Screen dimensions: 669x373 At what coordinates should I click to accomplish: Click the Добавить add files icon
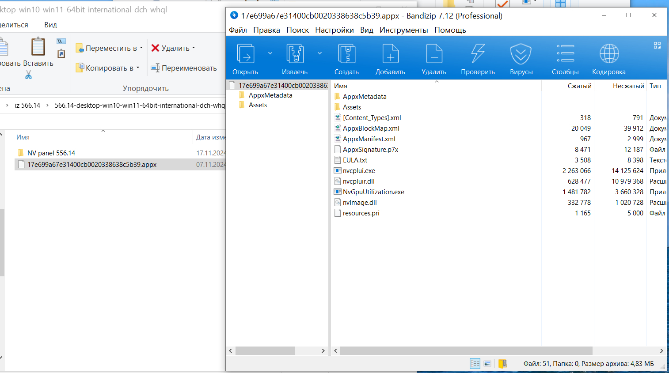[391, 54]
